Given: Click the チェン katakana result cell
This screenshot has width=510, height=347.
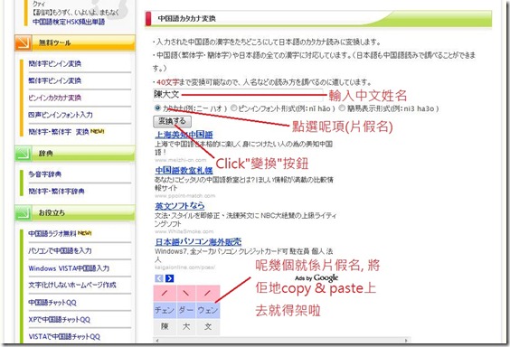Looking at the screenshot, I should [165, 310].
